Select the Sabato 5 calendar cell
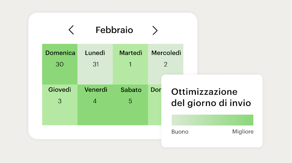Viewport: 292px width, 163px height. click(x=130, y=105)
